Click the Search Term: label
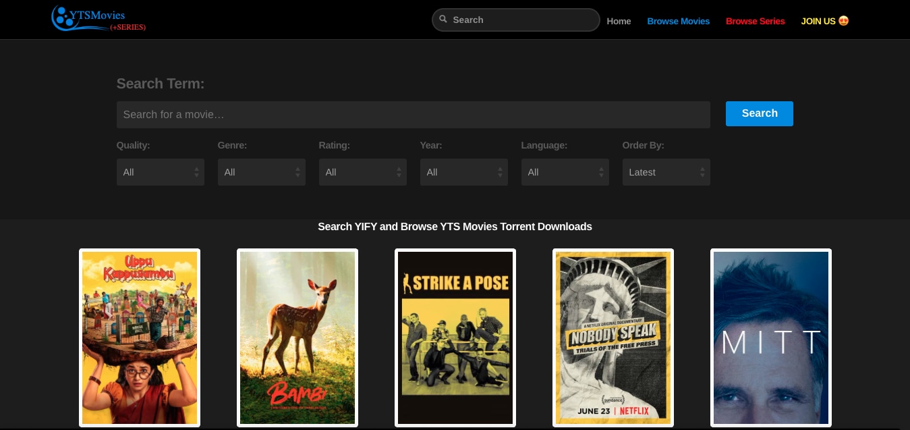Image resolution: width=910 pixels, height=430 pixels. [x=161, y=84]
